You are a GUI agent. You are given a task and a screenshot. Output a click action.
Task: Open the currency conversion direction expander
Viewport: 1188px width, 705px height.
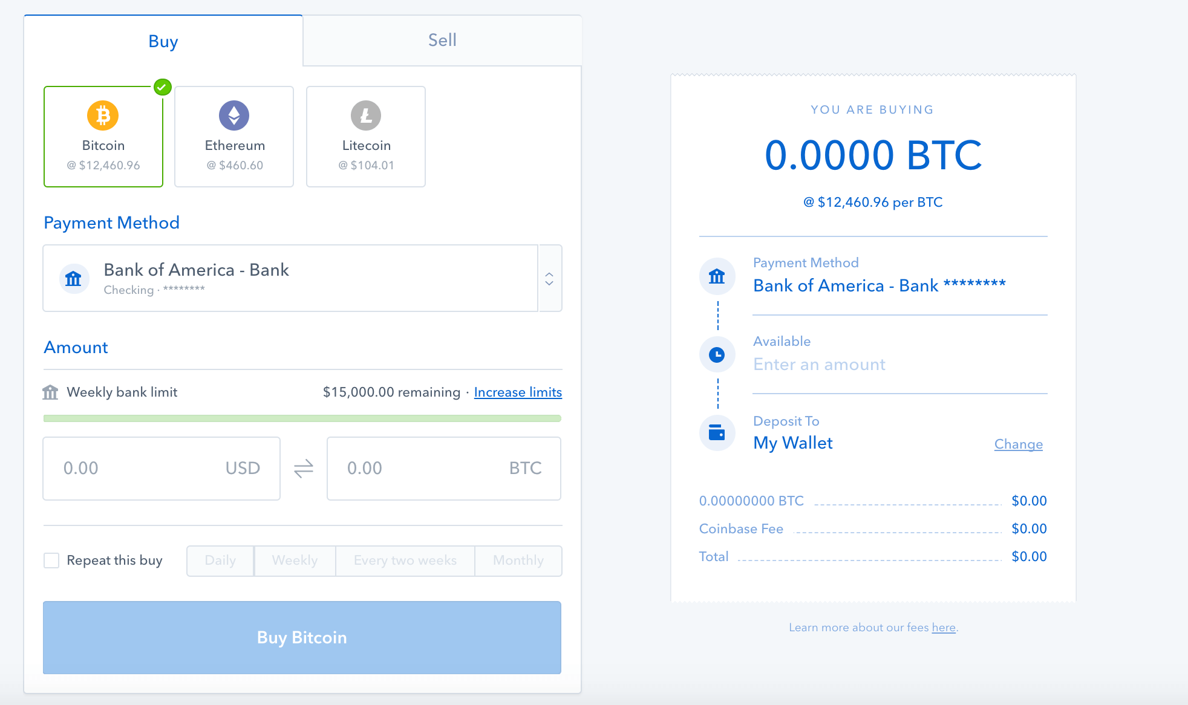[304, 469]
